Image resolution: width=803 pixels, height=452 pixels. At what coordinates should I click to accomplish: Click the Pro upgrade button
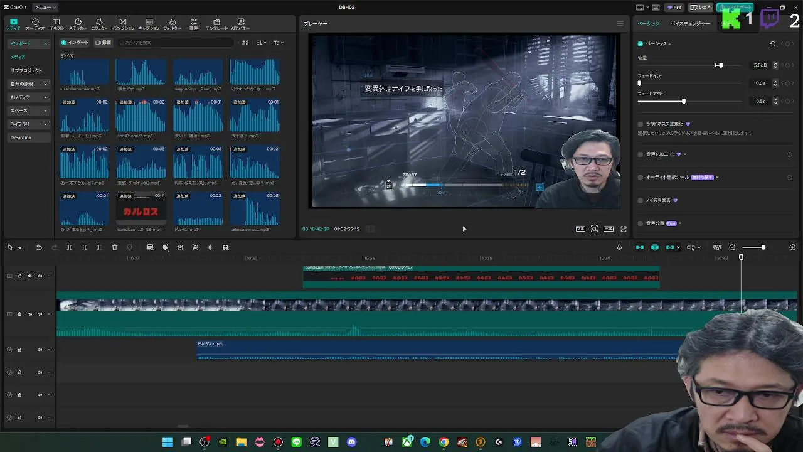click(x=675, y=8)
